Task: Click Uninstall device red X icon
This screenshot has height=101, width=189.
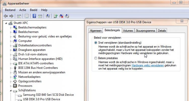Action: click(x=61, y=16)
